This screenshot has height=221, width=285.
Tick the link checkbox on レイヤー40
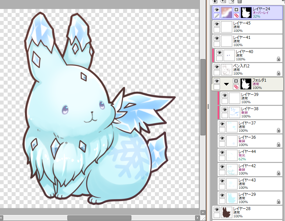point(219,58)
